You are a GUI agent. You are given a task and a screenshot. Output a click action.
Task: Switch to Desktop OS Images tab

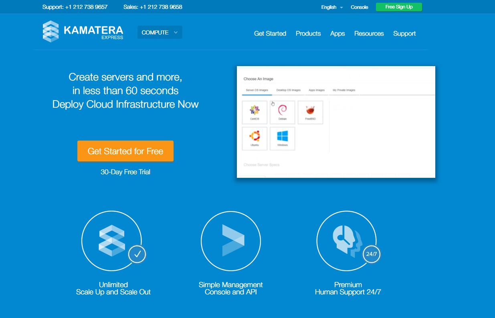289,91
